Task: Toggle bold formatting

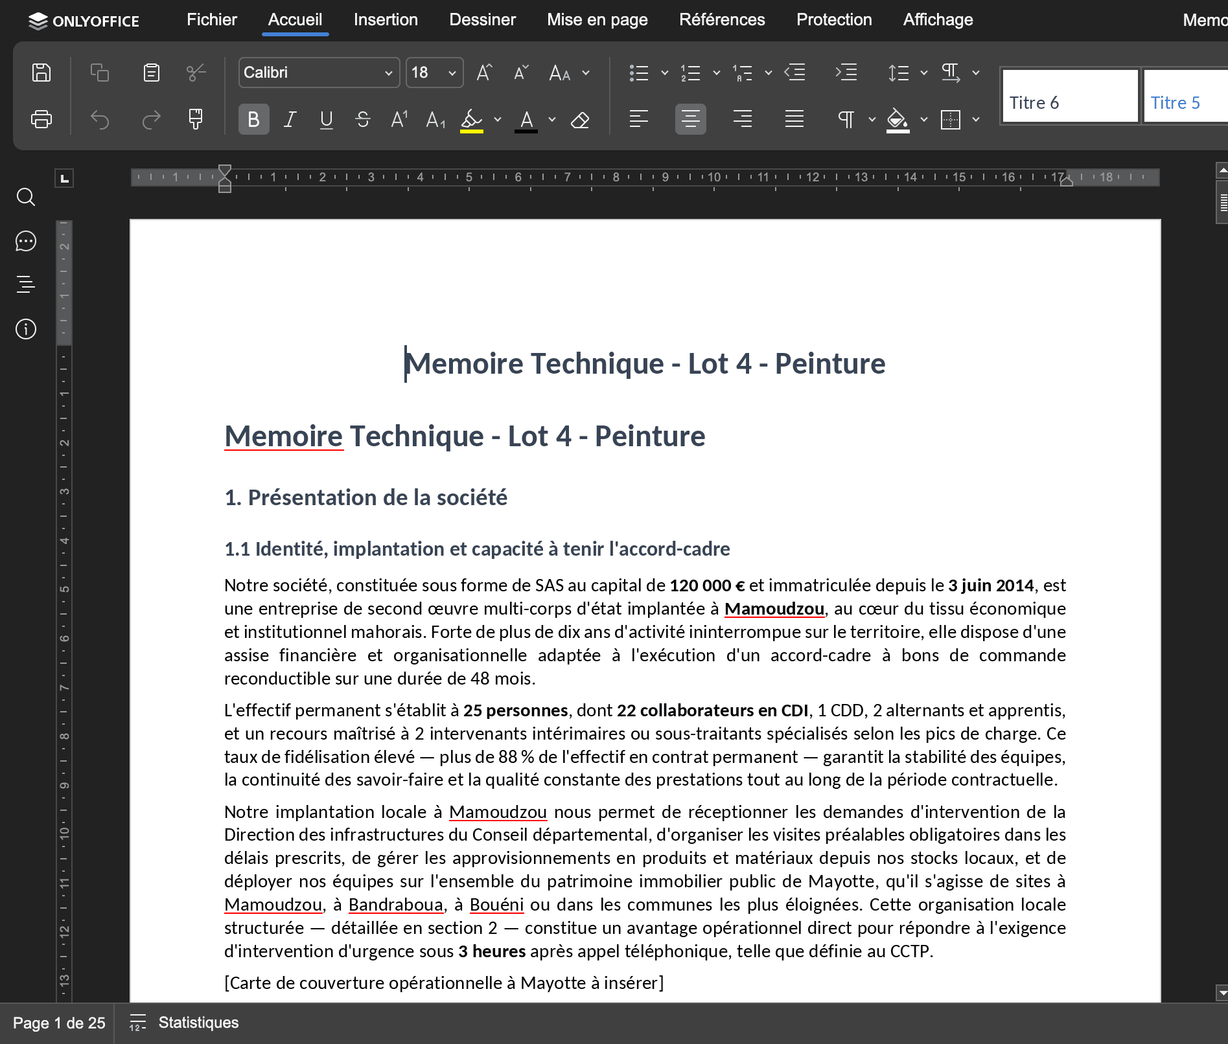Action: [x=253, y=120]
